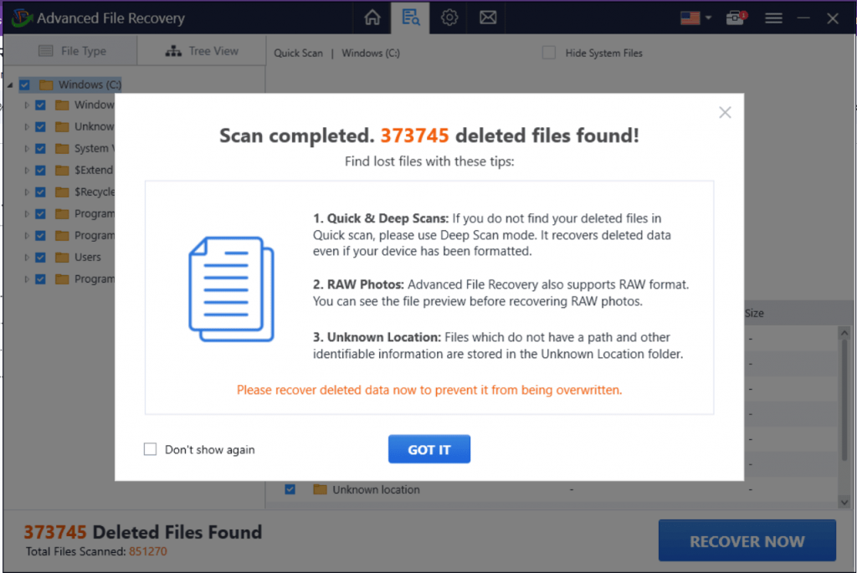The width and height of the screenshot is (857, 573).
Task: Enable the Don't show again checkbox
Action: pos(150,449)
